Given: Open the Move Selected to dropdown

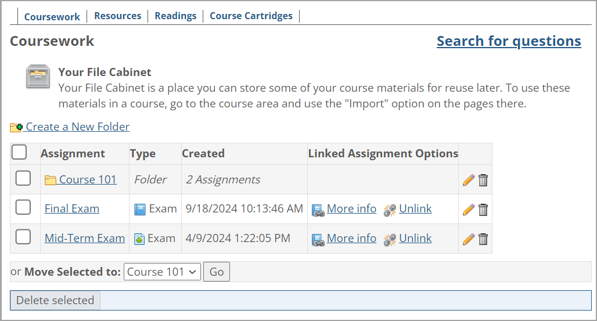Looking at the screenshot, I should (x=162, y=272).
